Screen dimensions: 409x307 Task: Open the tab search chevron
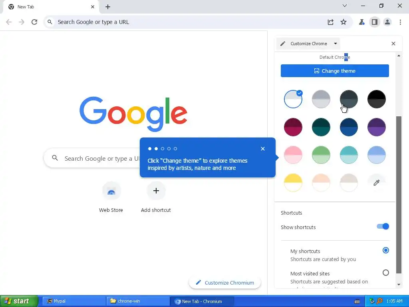point(345,6)
